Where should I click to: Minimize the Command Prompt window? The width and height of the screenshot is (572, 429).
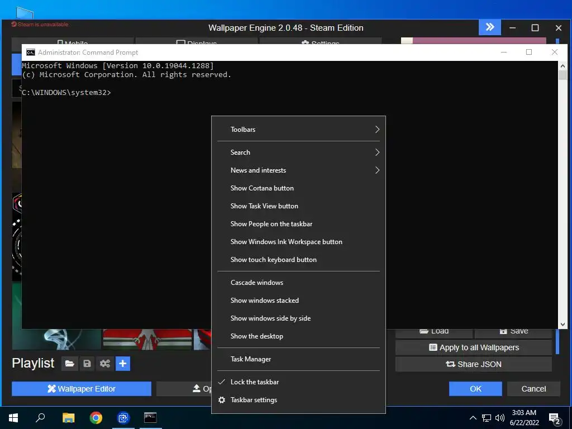tap(504, 52)
